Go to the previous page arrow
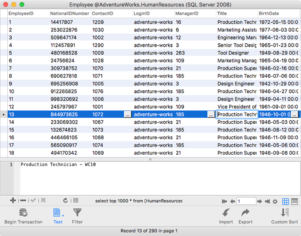This screenshot has width=301, height=236. tap(233, 201)
